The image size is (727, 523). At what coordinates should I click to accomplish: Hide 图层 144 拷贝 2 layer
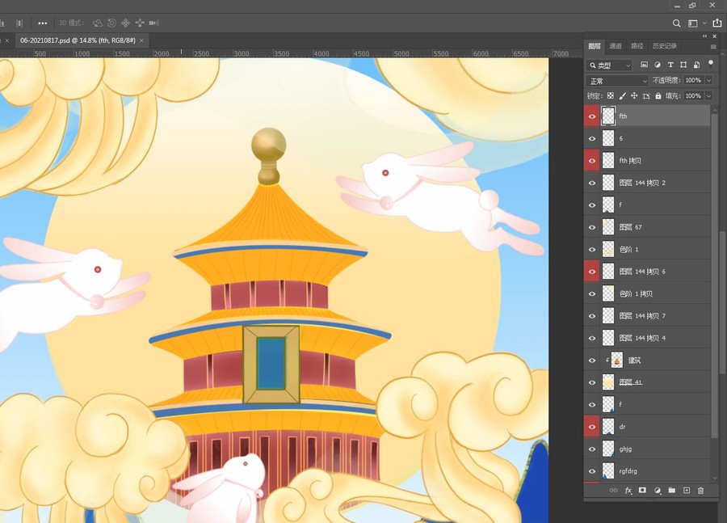[592, 183]
